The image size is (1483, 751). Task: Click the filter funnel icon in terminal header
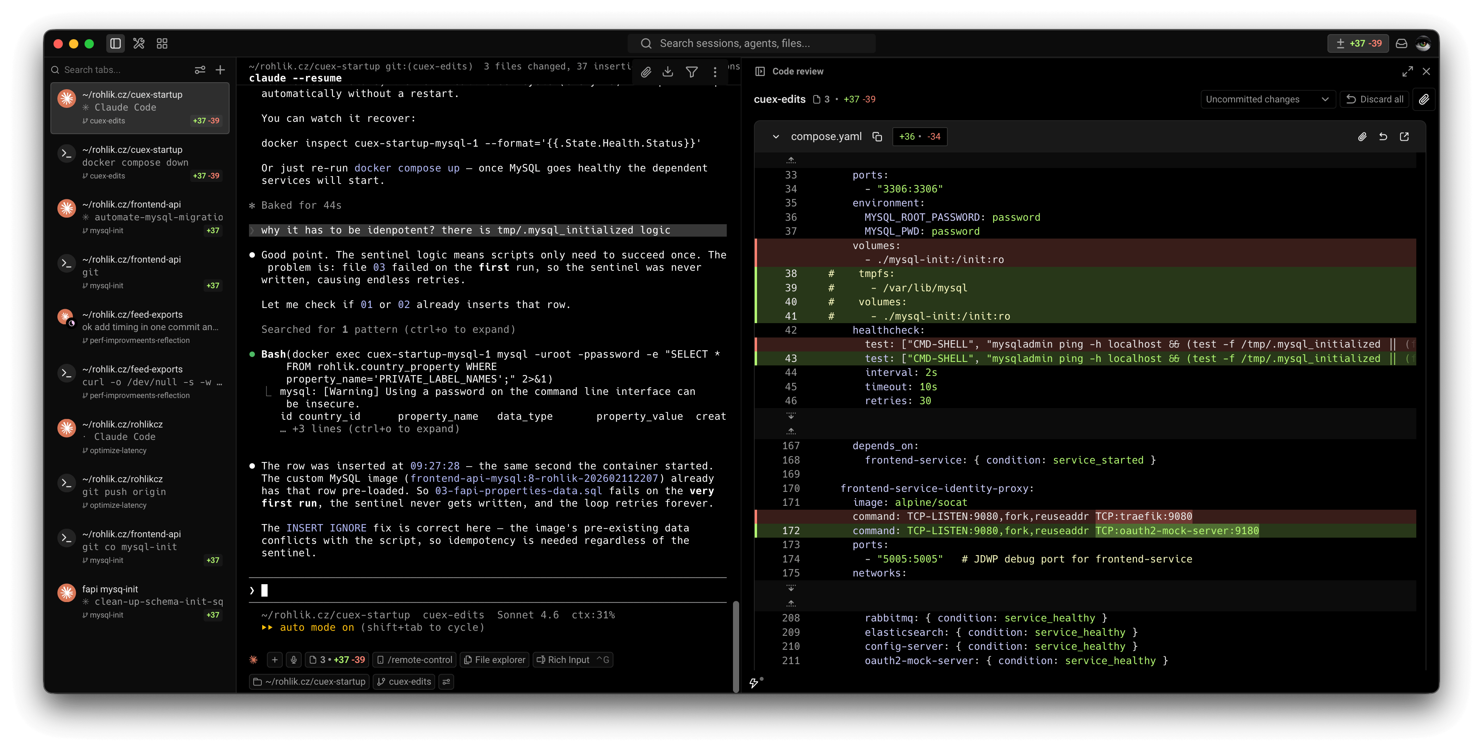pos(691,71)
